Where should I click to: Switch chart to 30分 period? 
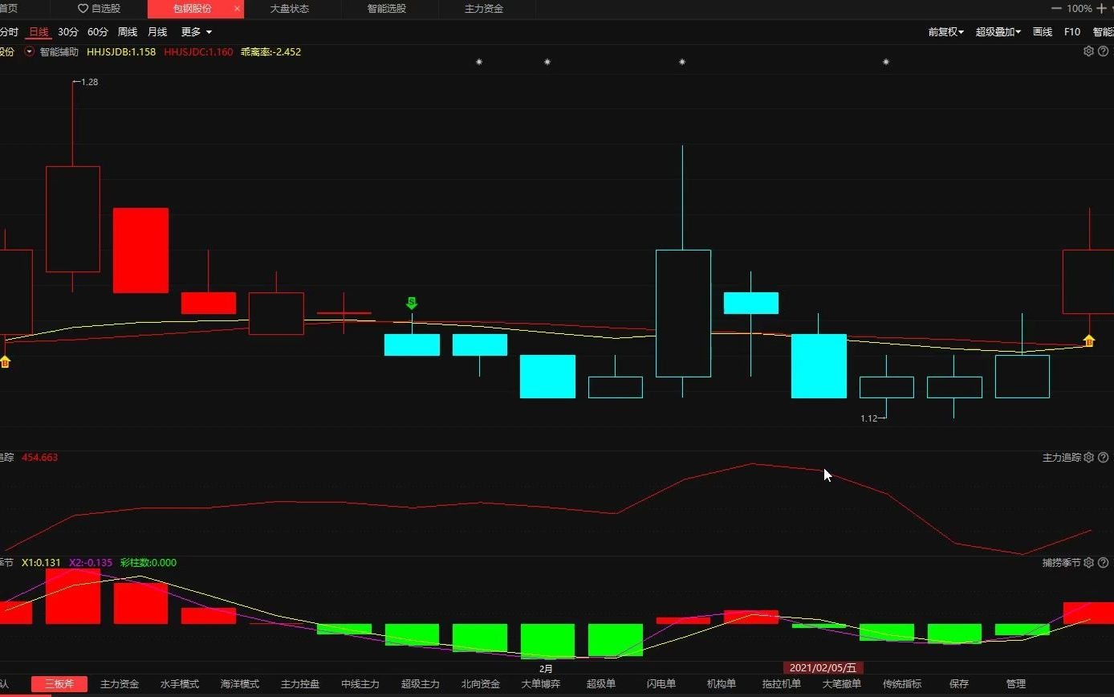tap(68, 32)
